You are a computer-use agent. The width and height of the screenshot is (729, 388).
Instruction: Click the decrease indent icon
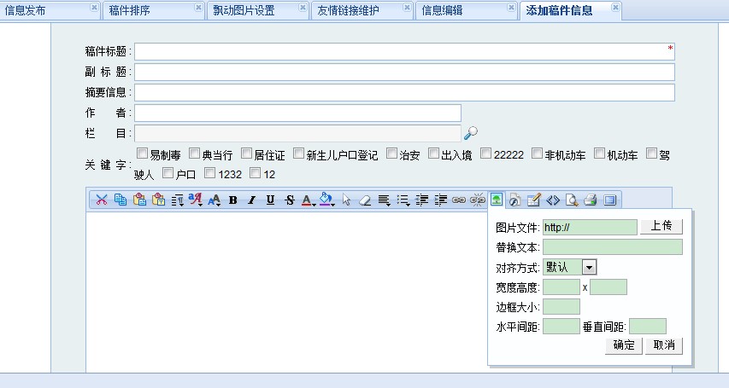[x=421, y=200]
